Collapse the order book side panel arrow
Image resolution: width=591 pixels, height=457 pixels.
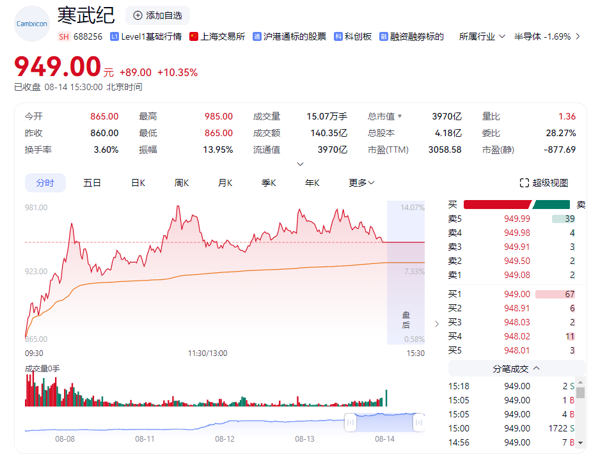click(x=437, y=324)
